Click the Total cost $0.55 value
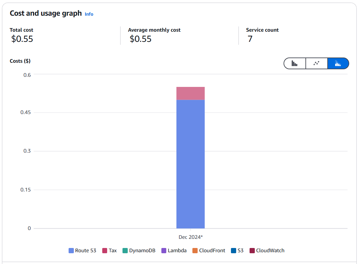Viewport: 359px width, 264px height. 22,39
